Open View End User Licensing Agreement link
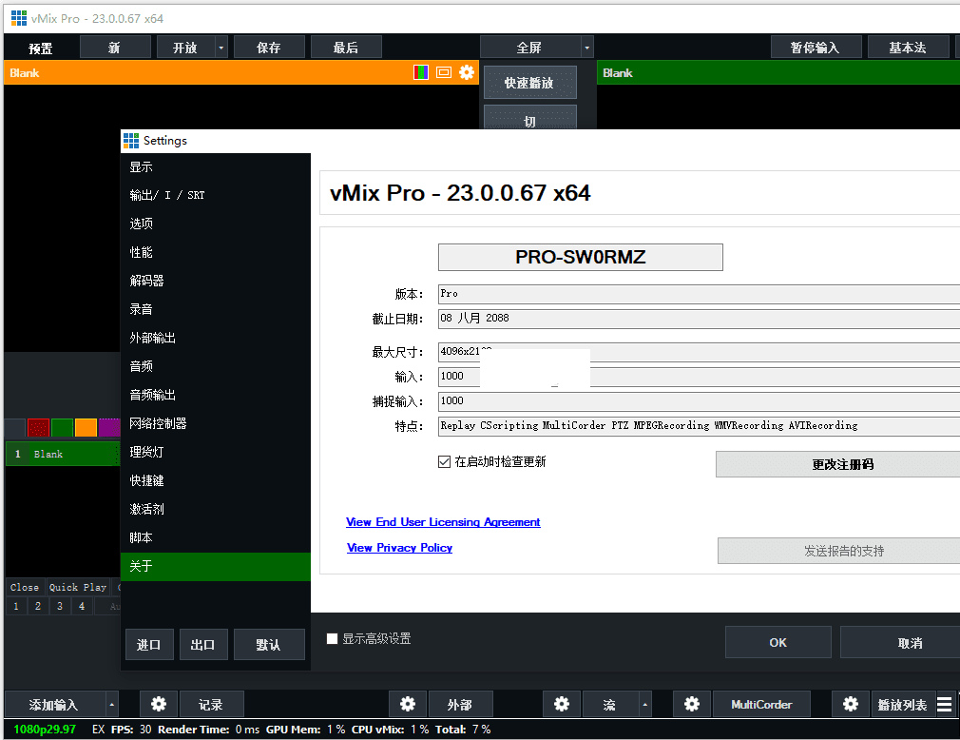This screenshot has height=740, width=960. 443,522
